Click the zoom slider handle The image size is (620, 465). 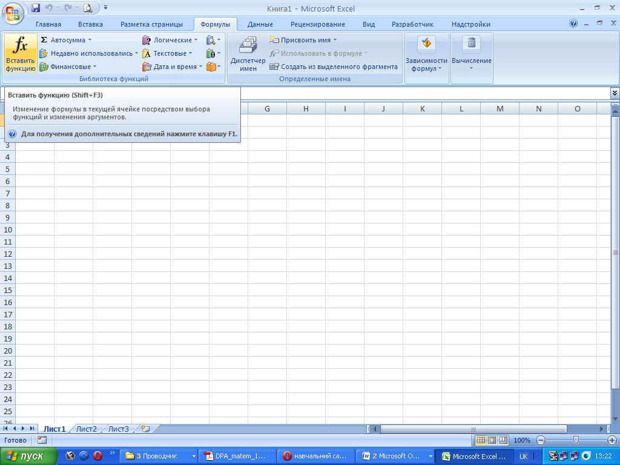[576, 440]
